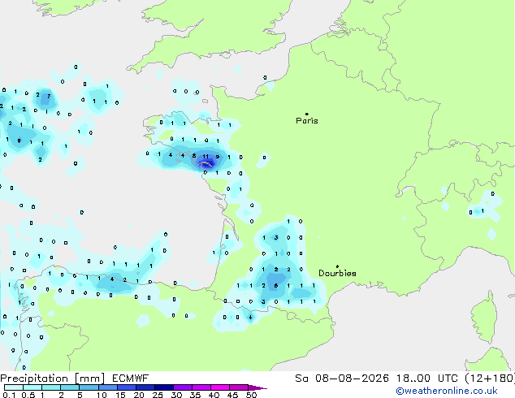Click the ECMWF model label
This screenshot has width=515, height=398.
click(x=131, y=379)
